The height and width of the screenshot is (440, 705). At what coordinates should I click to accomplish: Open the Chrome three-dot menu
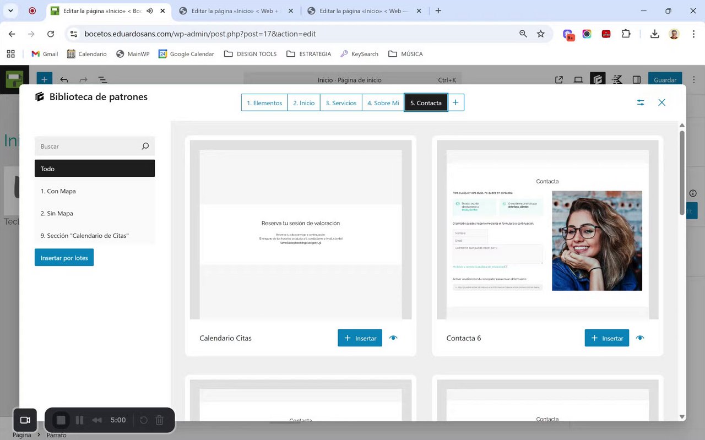tap(692, 34)
